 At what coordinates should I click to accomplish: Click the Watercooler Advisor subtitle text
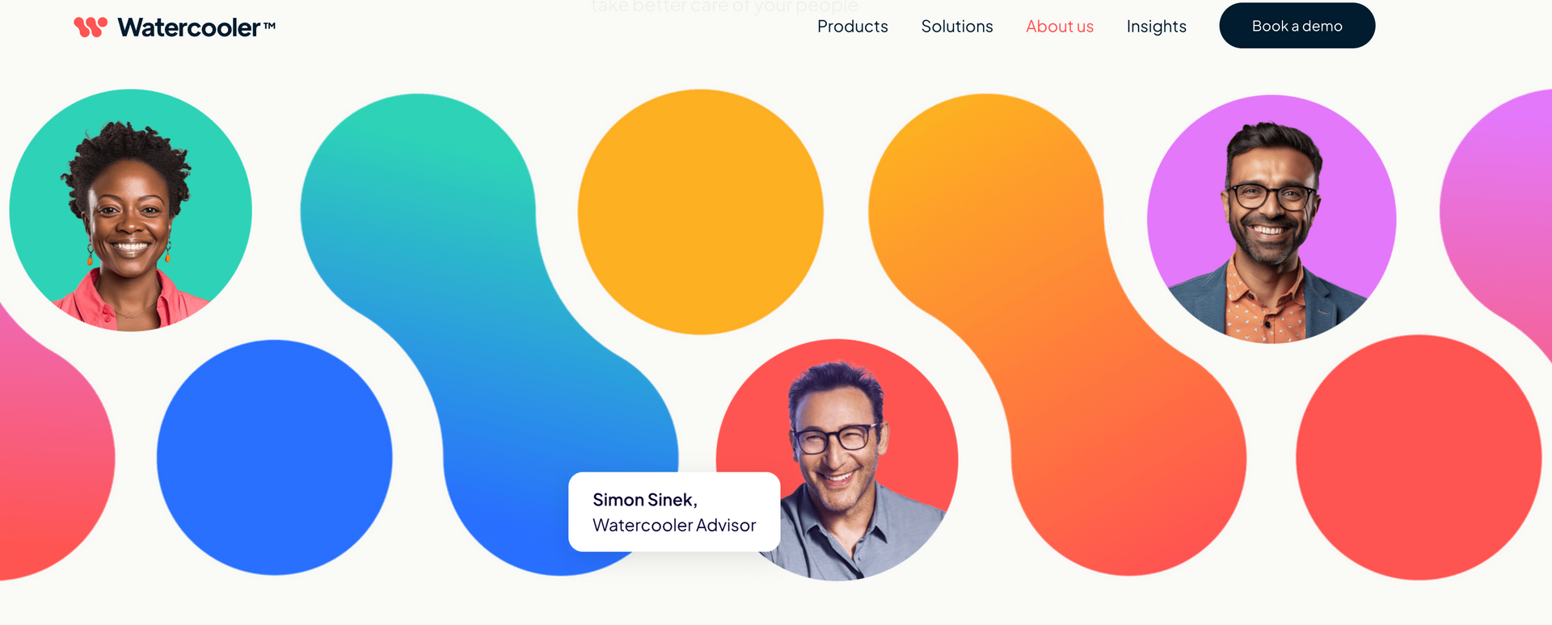(x=674, y=526)
